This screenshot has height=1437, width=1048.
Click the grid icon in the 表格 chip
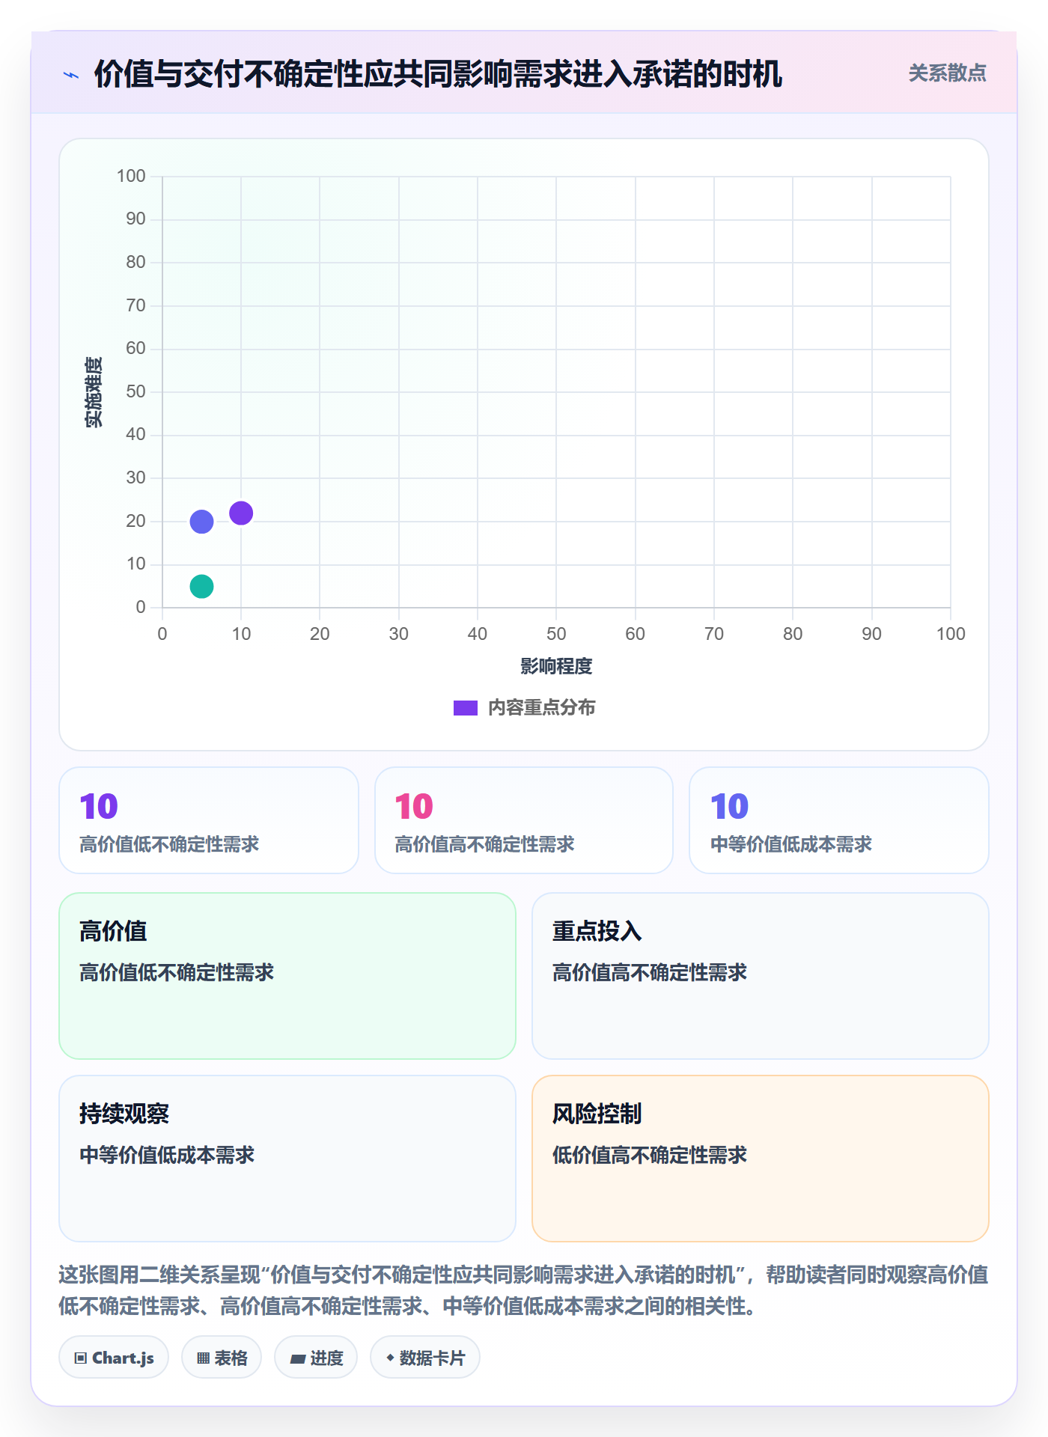(x=203, y=1358)
